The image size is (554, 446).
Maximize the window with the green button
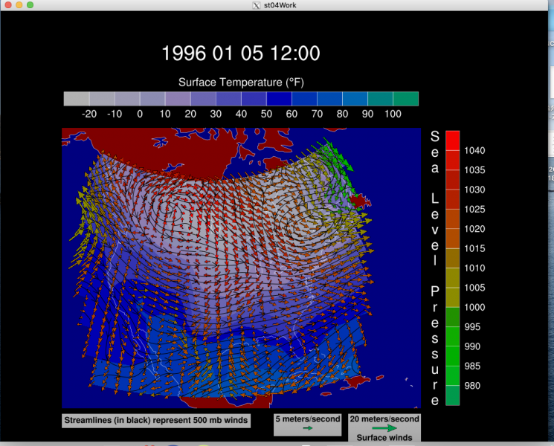coord(30,5)
